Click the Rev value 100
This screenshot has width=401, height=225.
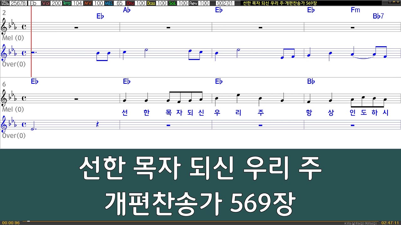204,3
